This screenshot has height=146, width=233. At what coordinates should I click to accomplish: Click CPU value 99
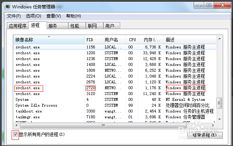130,105
